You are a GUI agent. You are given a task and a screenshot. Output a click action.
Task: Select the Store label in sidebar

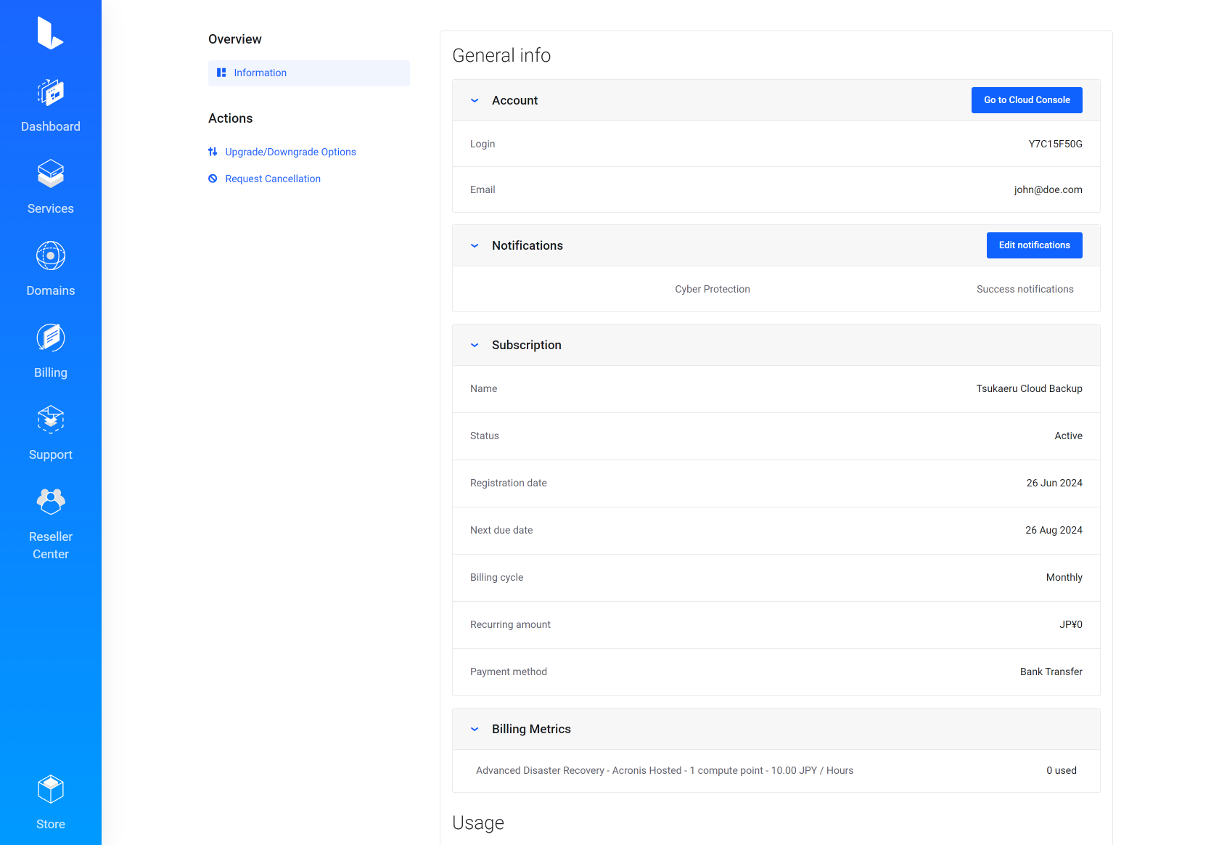coord(51,824)
